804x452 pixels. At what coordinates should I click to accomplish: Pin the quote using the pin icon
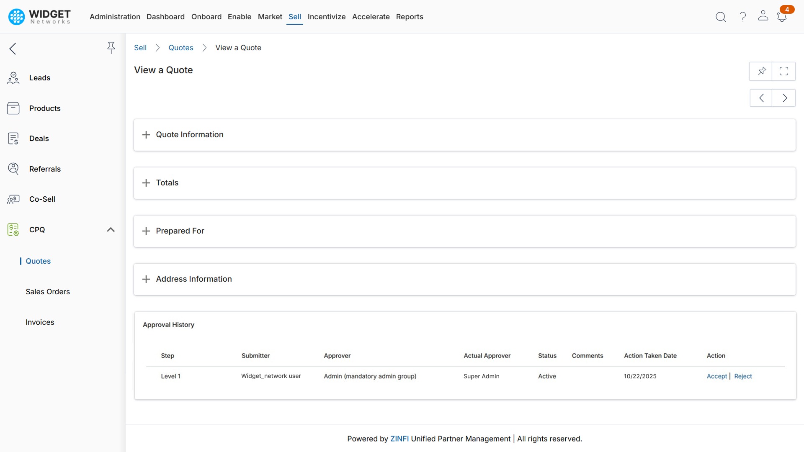point(762,71)
